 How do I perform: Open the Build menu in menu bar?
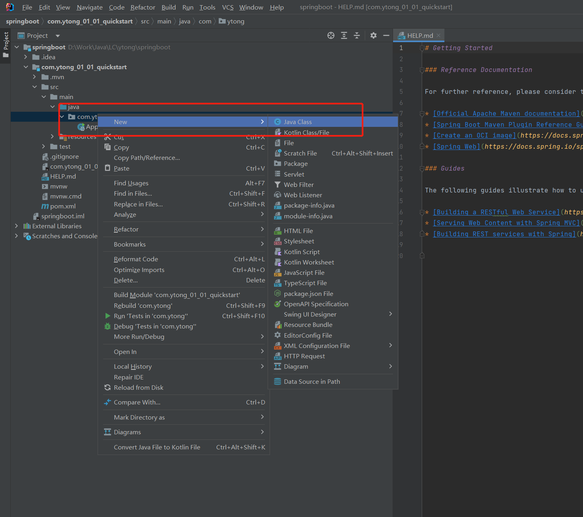[x=168, y=7]
